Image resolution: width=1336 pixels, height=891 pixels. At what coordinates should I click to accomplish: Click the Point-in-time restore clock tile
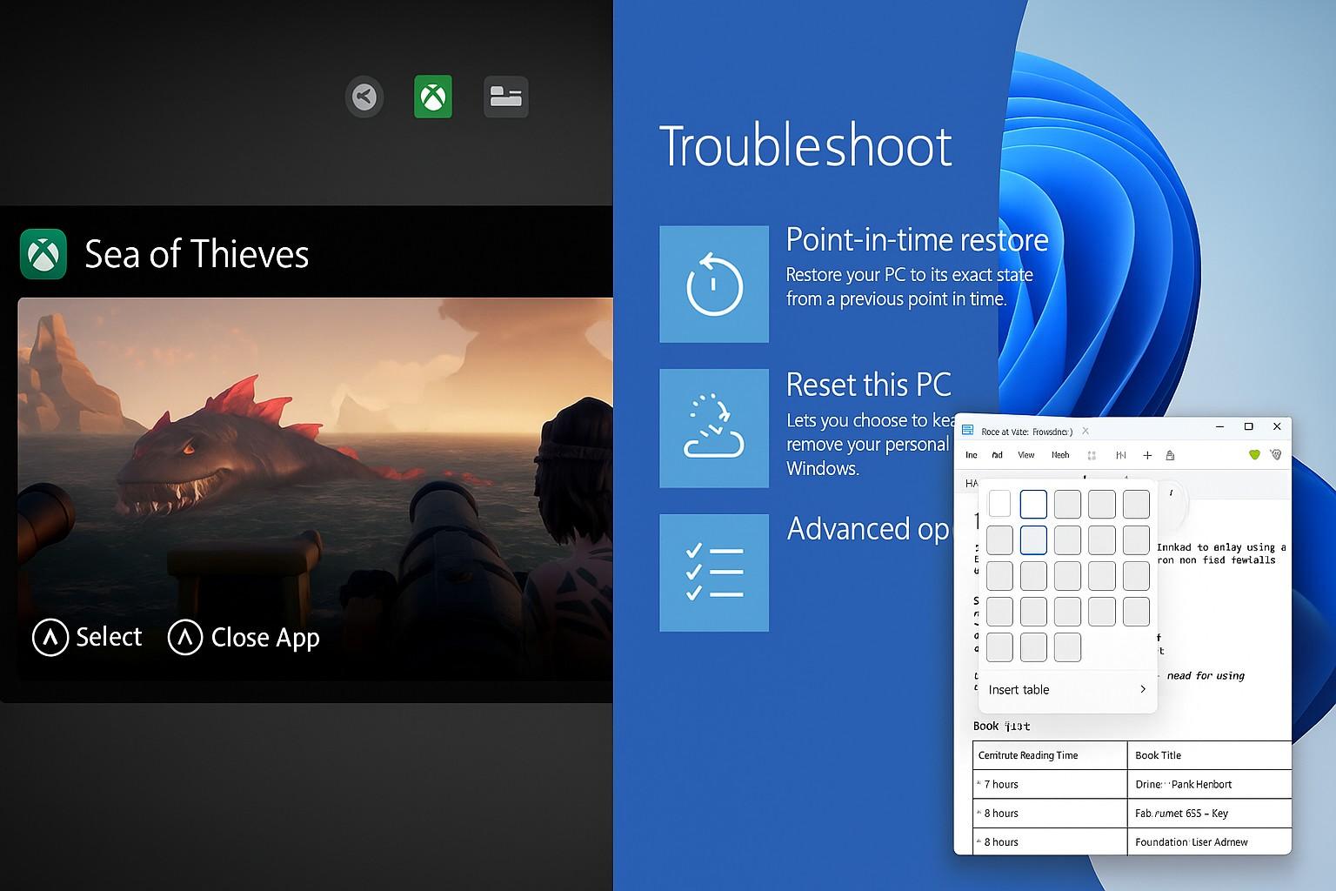coord(714,285)
